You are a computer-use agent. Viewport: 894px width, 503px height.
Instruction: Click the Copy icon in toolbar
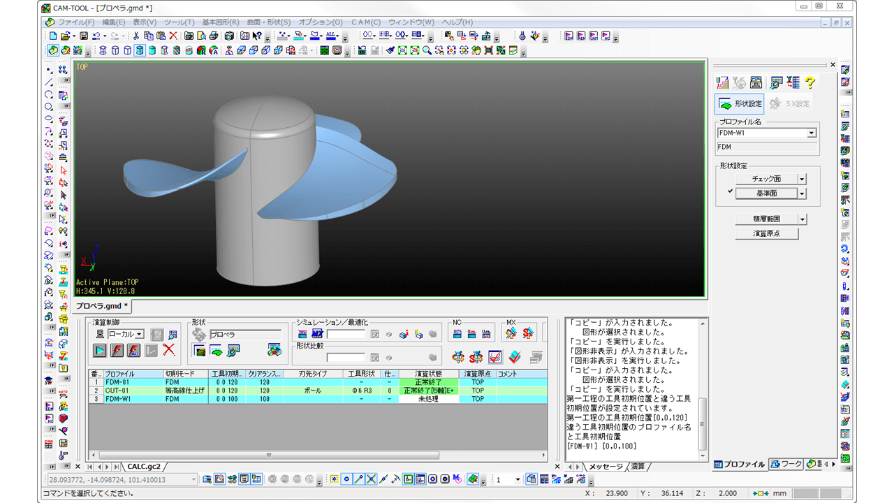point(148,36)
